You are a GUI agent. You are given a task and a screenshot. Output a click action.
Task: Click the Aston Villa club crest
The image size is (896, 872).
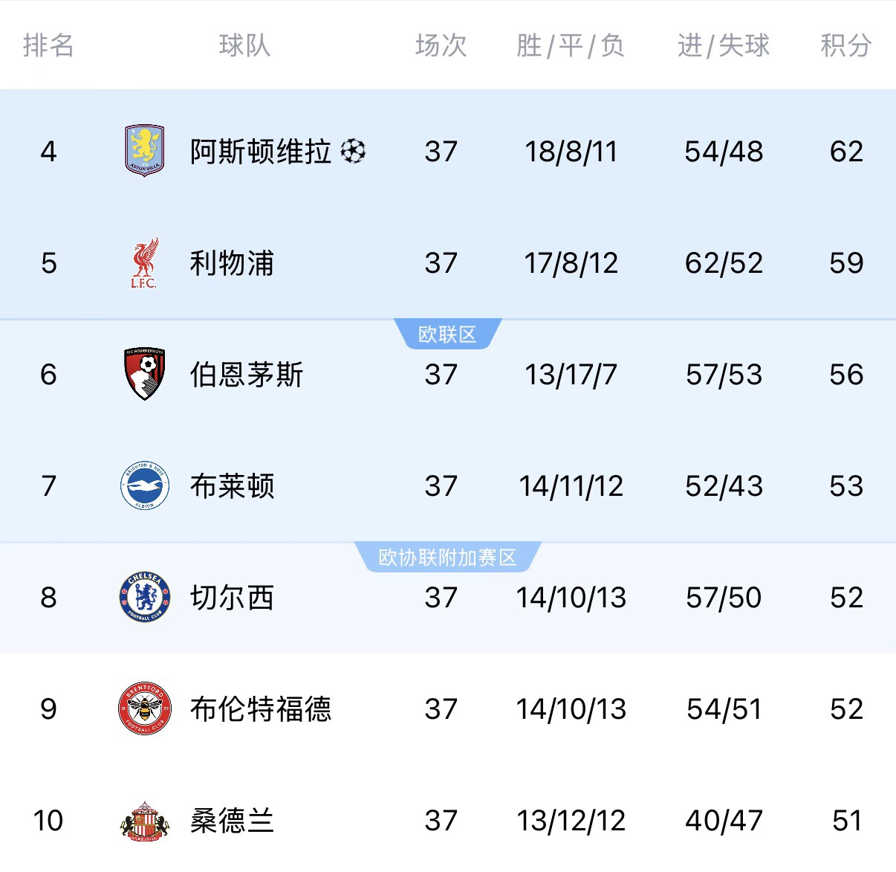[144, 151]
